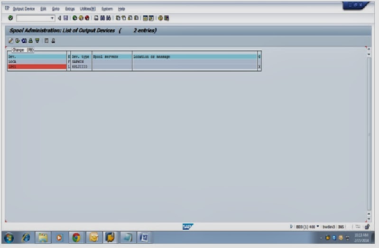Open the Edit menu
The width and height of the screenshot is (379, 248).
tap(43, 9)
